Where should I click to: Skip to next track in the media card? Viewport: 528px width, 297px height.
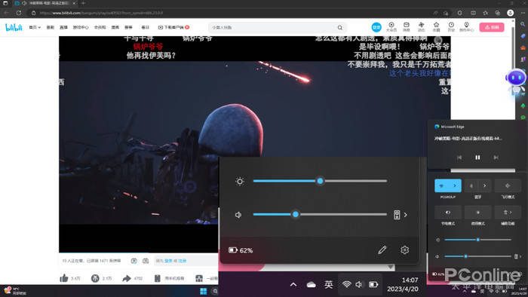[x=496, y=158]
